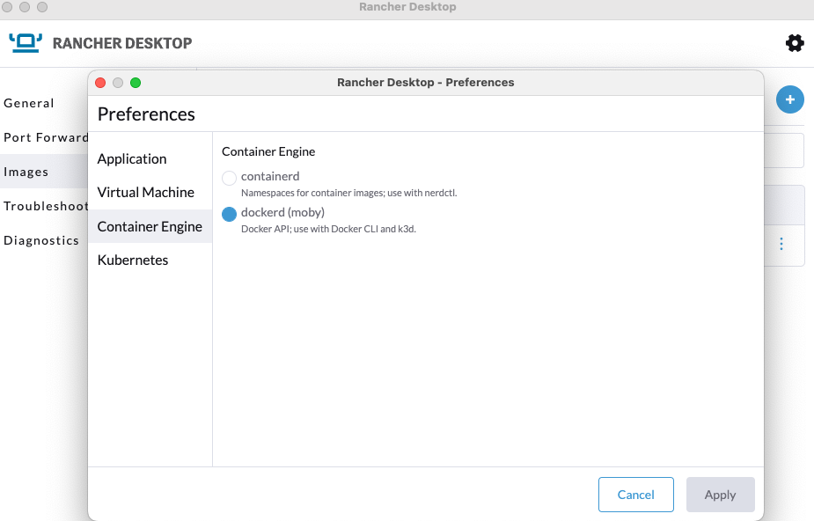Close the Preferences dialog via red button
Screen dimensions: 814x521
tap(100, 83)
